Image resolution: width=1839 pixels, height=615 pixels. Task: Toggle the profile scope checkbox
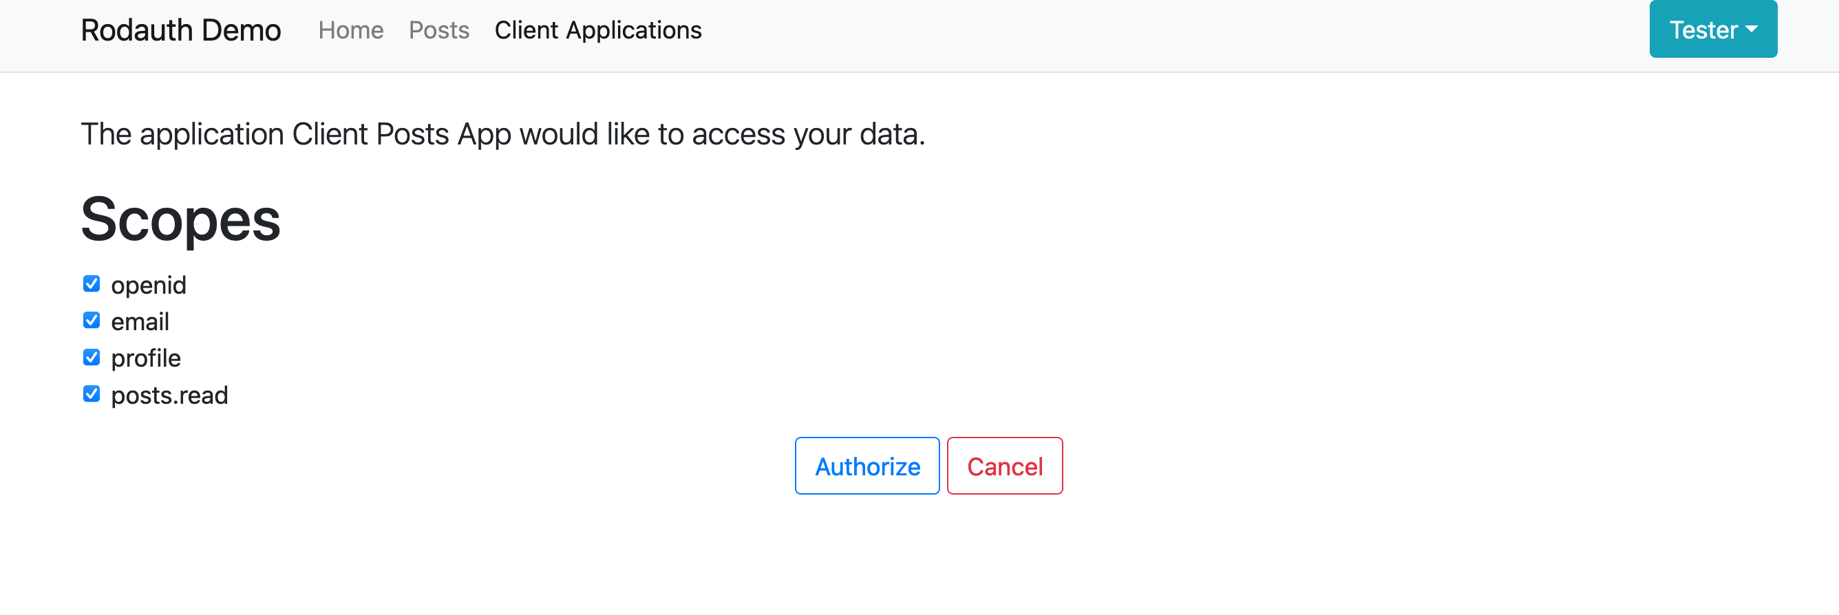[x=92, y=358]
